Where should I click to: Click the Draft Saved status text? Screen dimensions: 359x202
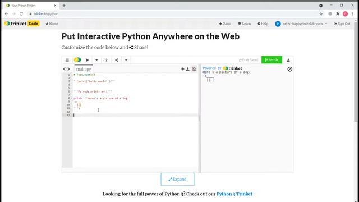coord(248,60)
